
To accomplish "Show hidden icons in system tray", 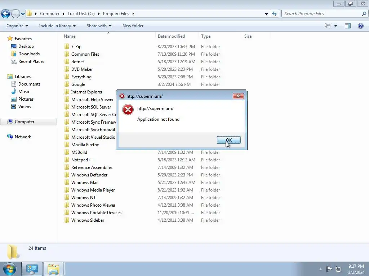I will (320, 269).
